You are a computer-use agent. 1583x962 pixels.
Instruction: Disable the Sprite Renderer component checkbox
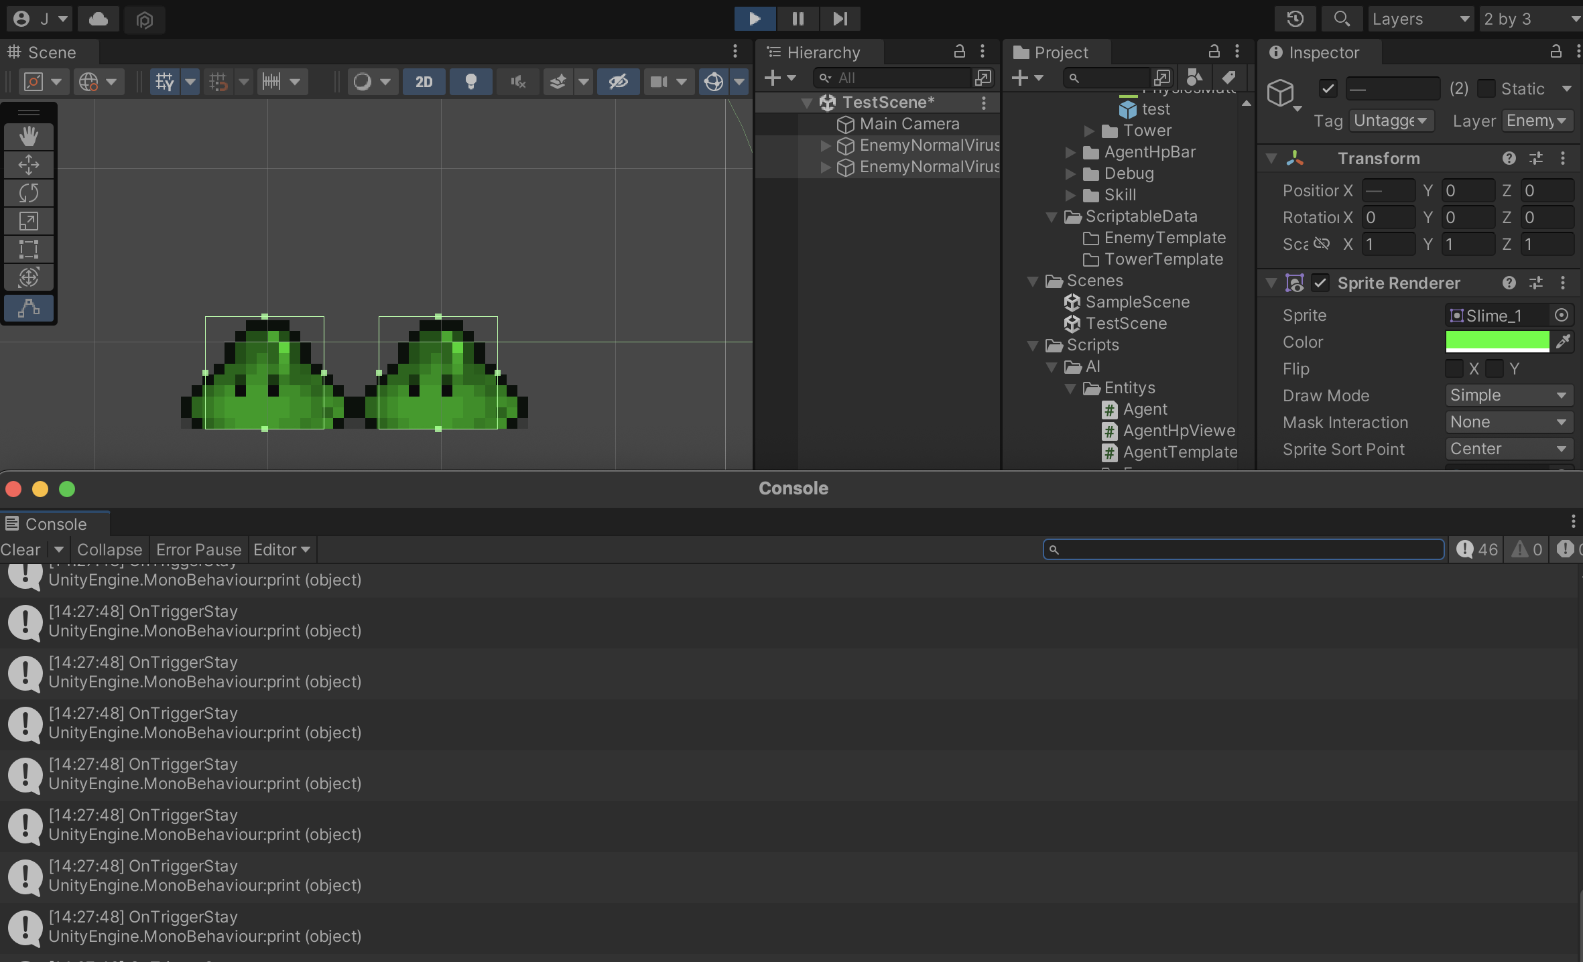(1320, 283)
